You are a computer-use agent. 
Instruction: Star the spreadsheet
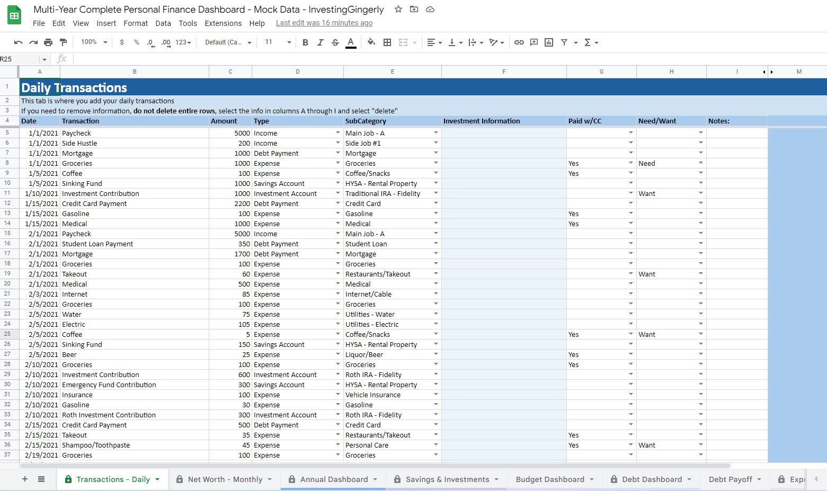398,10
